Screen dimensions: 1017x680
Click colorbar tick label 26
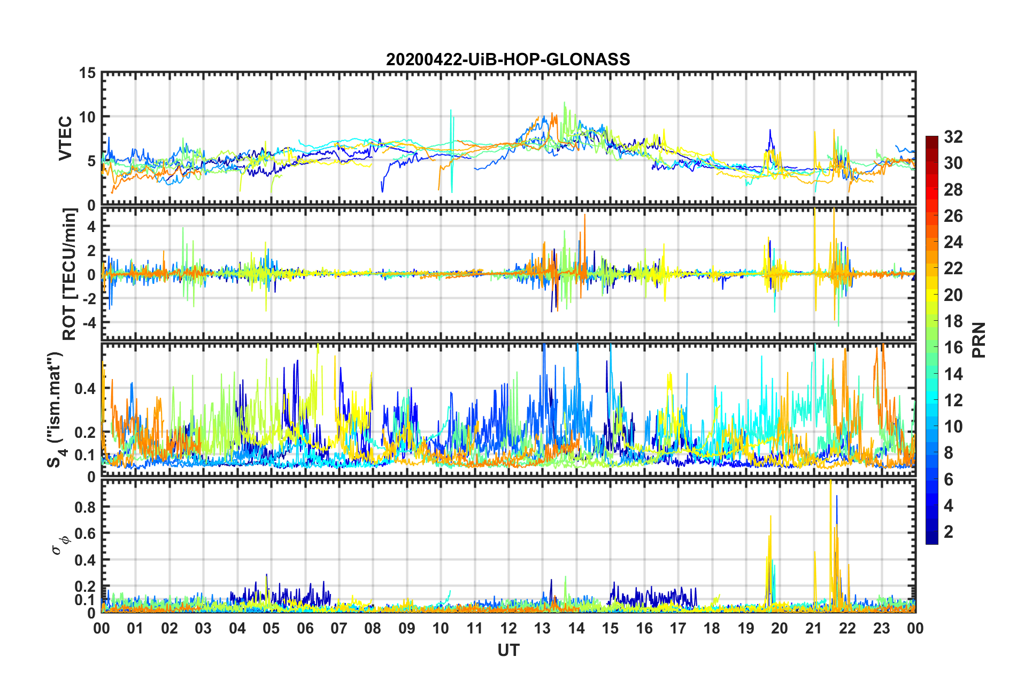(953, 216)
